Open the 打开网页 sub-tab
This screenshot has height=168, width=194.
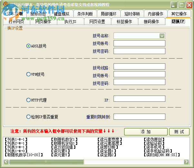[16, 22]
